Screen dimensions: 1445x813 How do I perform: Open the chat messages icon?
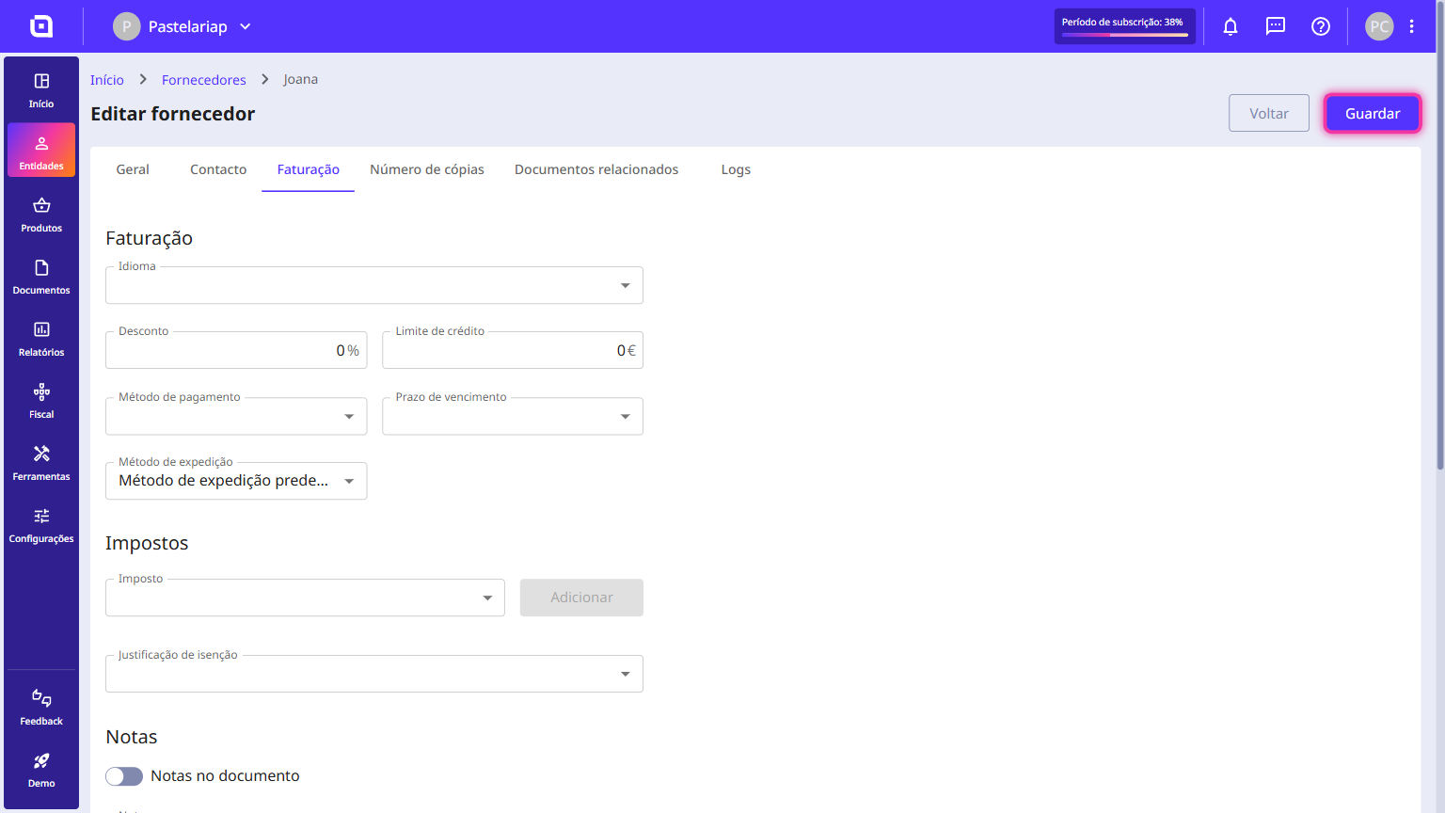(x=1276, y=26)
